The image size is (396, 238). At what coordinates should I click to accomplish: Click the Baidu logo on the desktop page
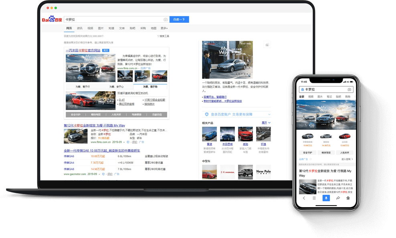(x=52, y=19)
